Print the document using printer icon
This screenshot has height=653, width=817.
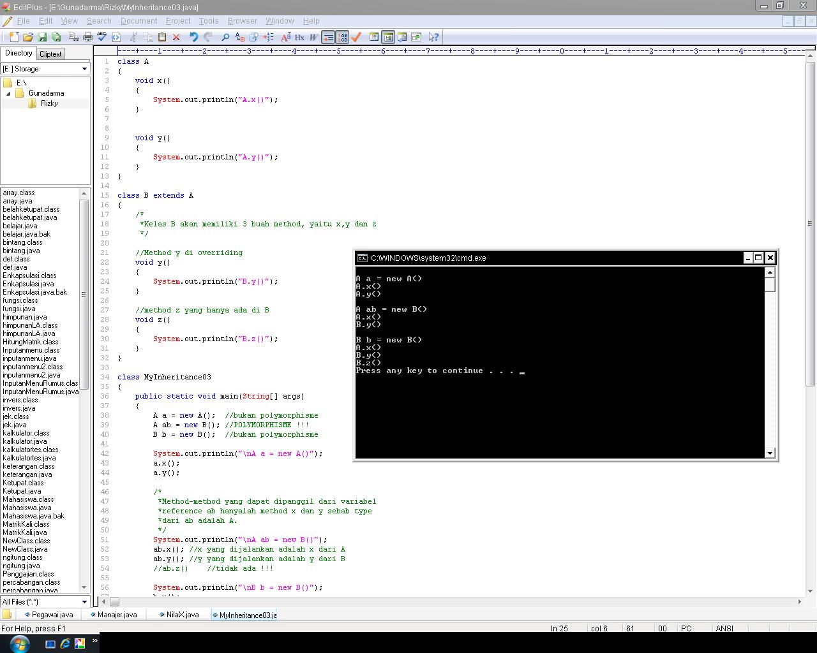tap(88, 37)
